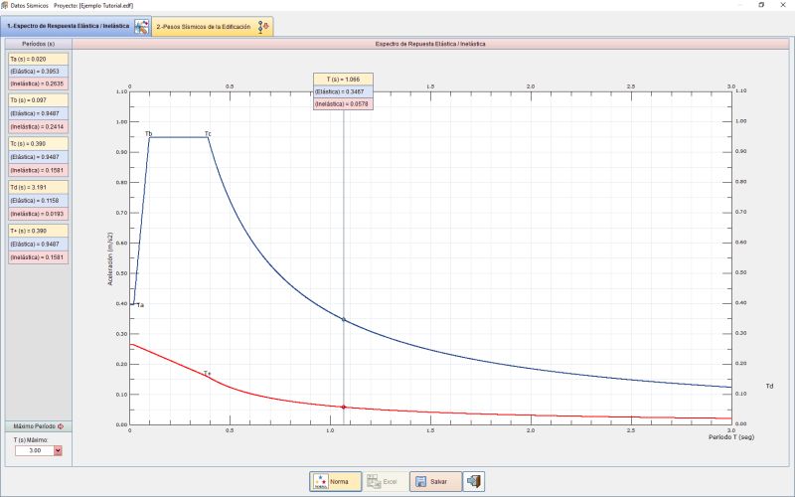Click the Tc label on the chart

click(x=208, y=134)
